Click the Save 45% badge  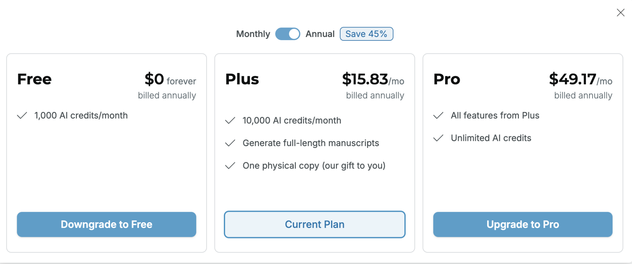pos(366,34)
